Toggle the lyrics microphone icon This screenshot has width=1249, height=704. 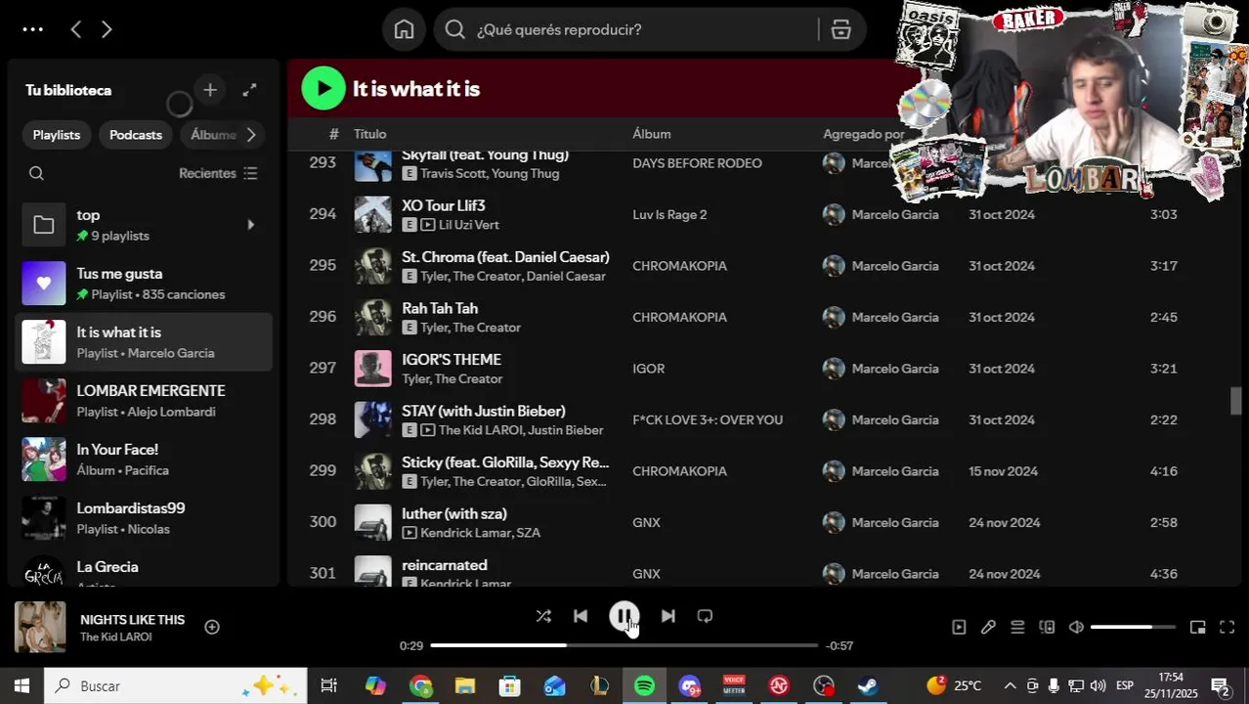[988, 627]
